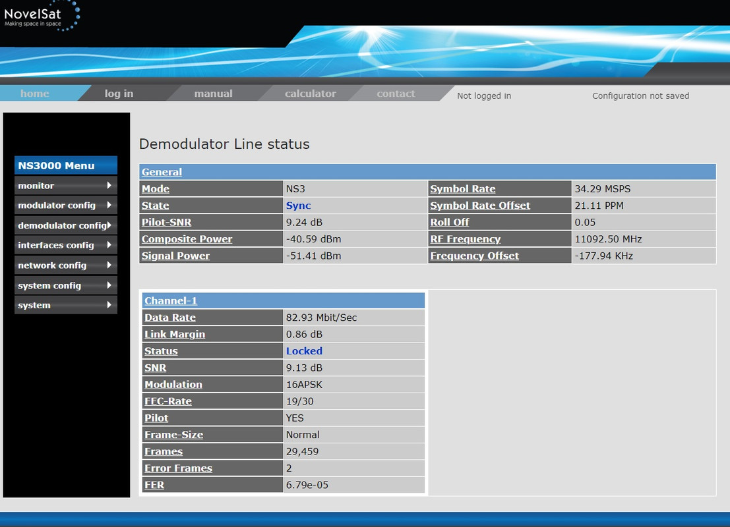Open the home tab

[35, 94]
